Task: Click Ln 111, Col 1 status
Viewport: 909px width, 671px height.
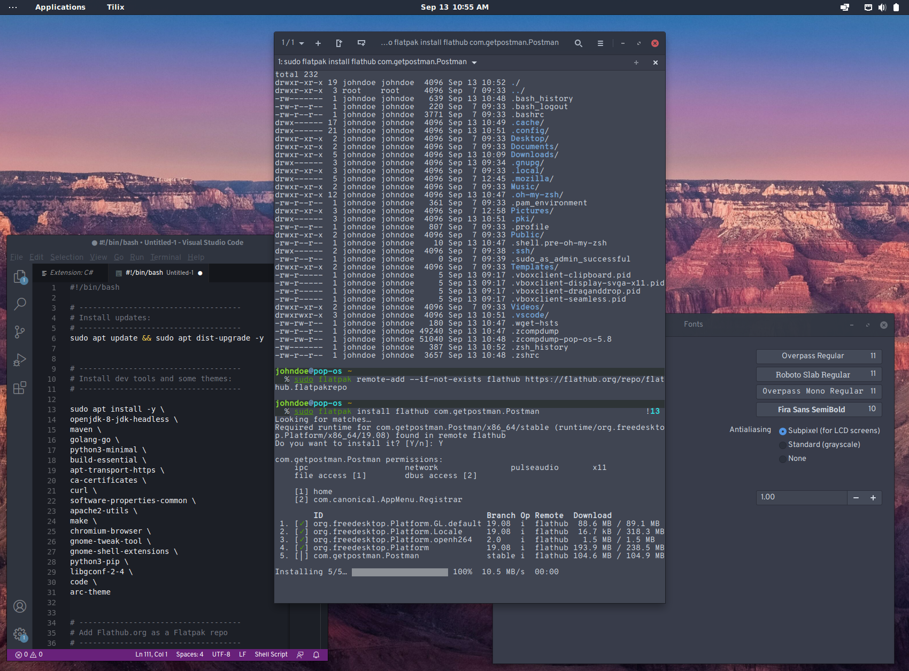Action: pos(151,654)
